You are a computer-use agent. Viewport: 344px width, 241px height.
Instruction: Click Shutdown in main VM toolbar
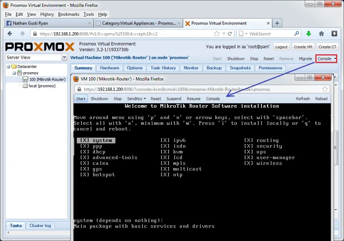pyautogui.click(x=236, y=59)
